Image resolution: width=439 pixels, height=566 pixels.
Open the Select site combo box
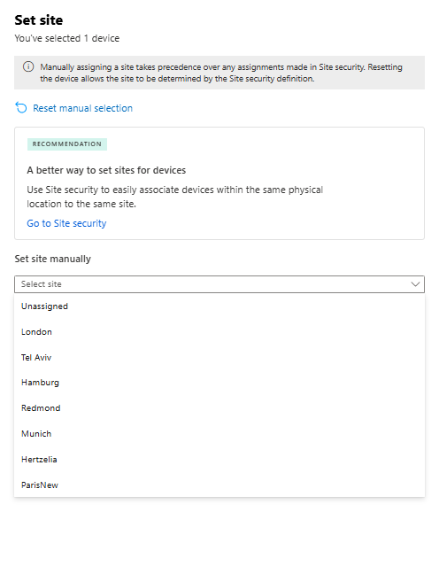tap(219, 284)
